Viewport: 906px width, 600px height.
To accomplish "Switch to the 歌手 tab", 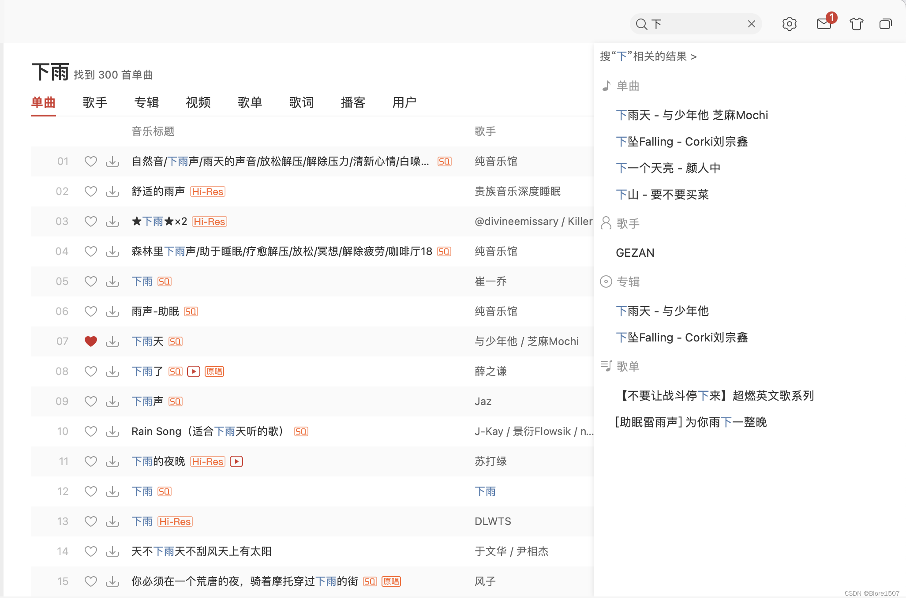I will click(95, 102).
